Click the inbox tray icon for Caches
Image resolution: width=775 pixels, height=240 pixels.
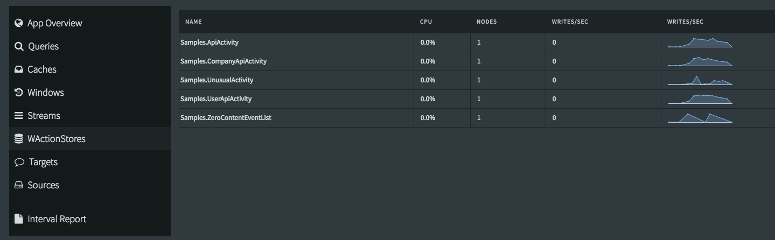pos(19,69)
